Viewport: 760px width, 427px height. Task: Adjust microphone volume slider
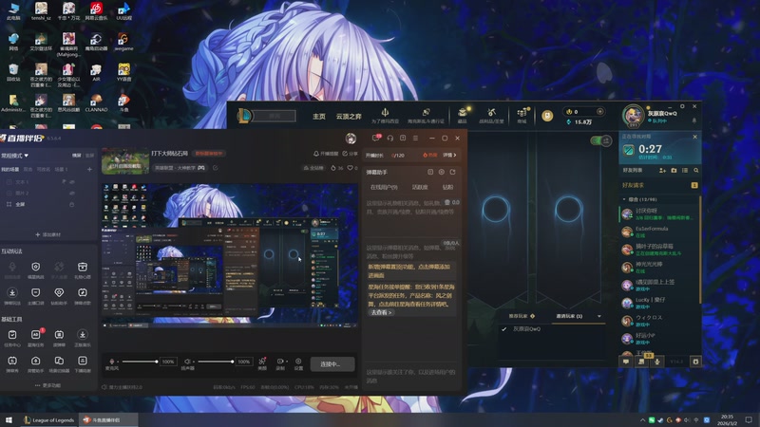pos(140,362)
